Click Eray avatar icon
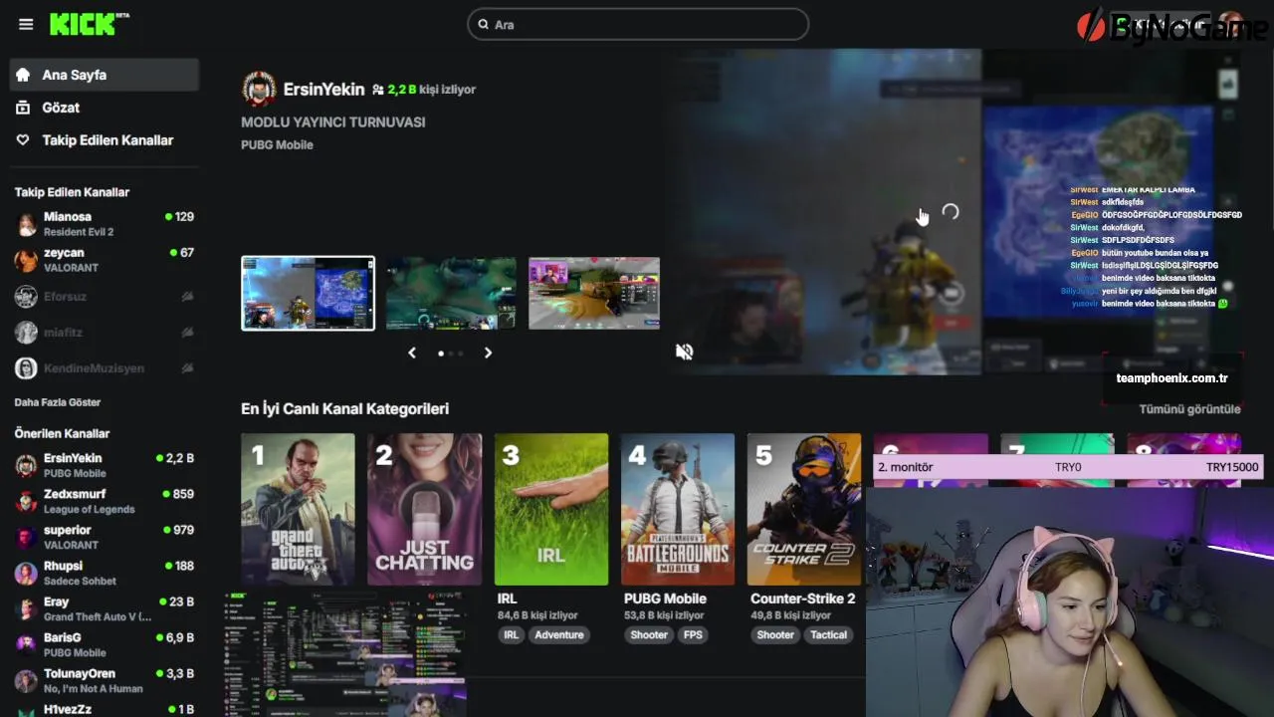 pos(26,609)
